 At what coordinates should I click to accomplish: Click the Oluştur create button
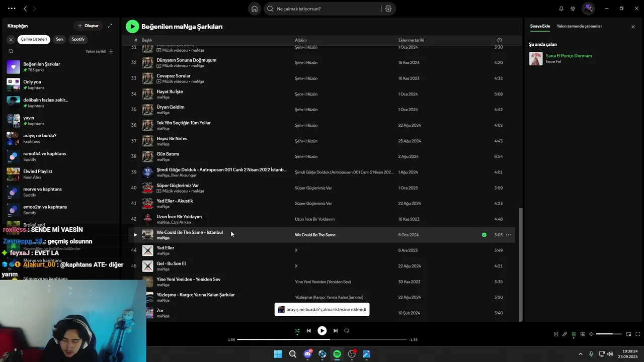[88, 26]
